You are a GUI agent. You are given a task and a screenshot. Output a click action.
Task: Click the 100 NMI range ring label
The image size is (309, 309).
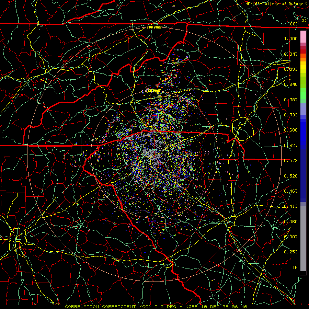(154, 27)
